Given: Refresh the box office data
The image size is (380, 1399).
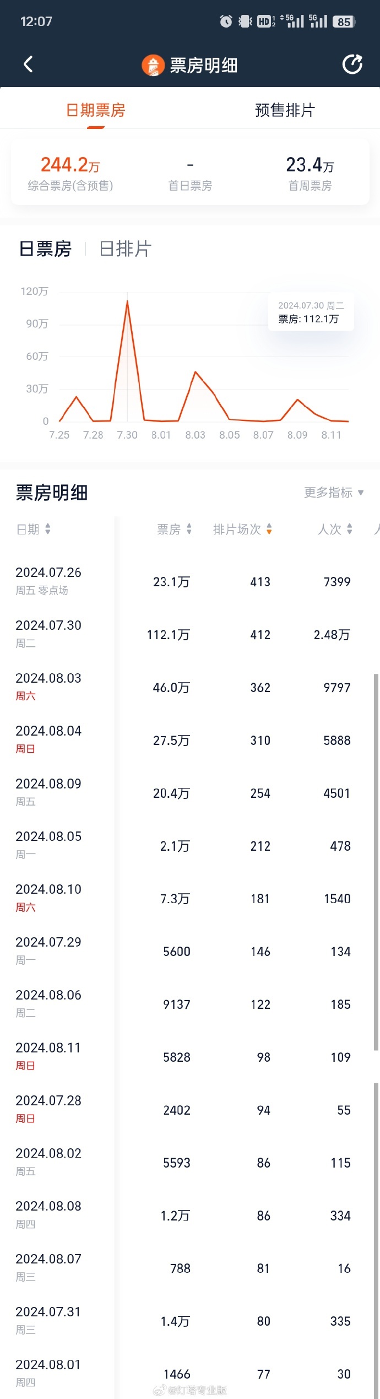Looking at the screenshot, I should [x=351, y=64].
